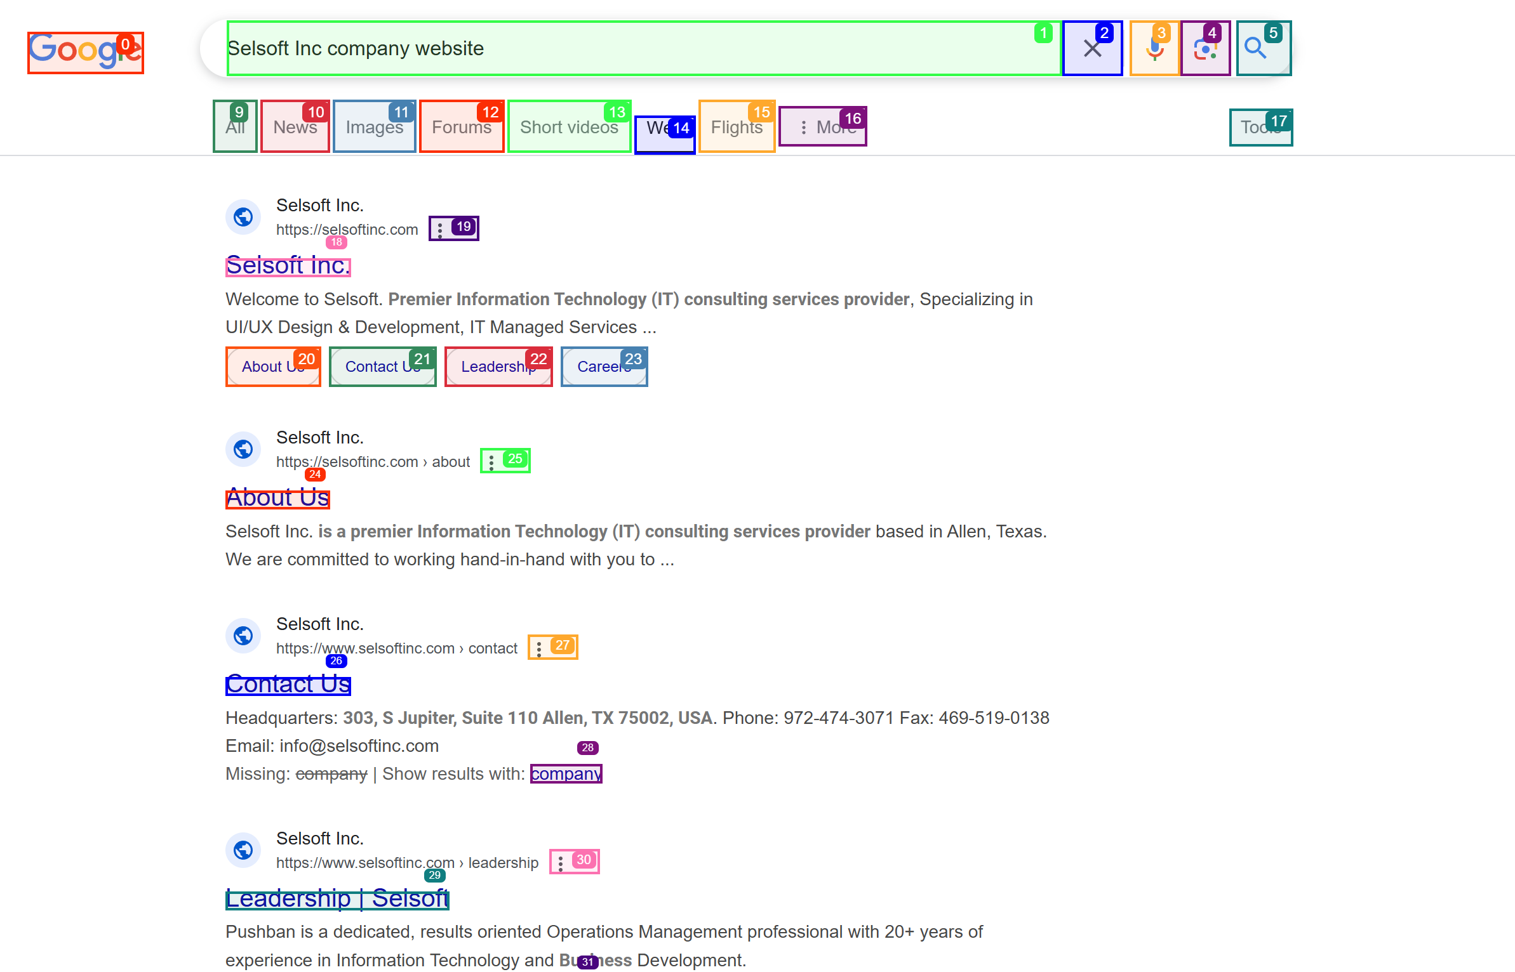Open three-dot menu for About Us result

click(x=493, y=461)
